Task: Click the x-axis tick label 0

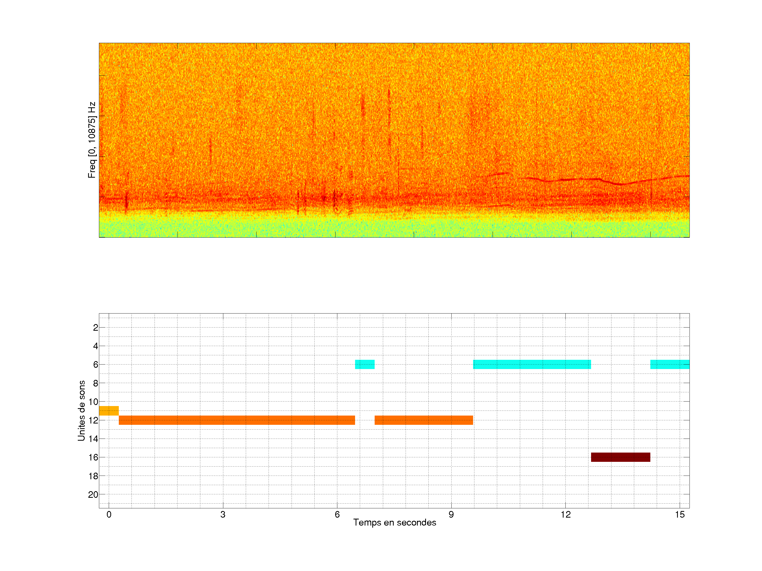Action: pyautogui.click(x=109, y=514)
